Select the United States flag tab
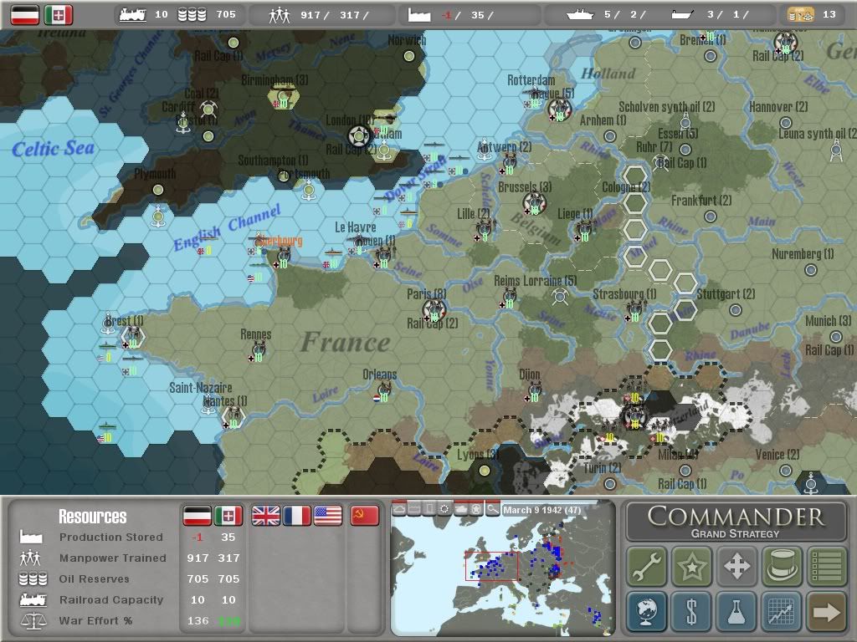 click(328, 515)
